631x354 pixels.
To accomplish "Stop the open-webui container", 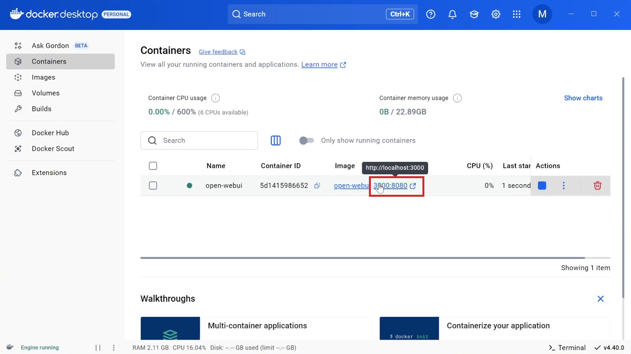I will click(x=542, y=185).
